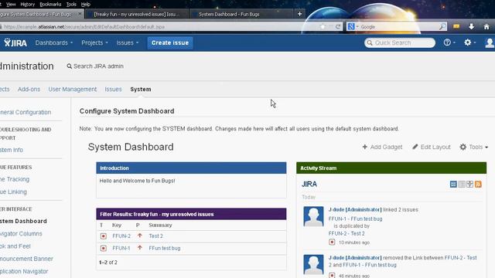Click priority arrow on FFUN-1 row
Screen dimensions: 495x278
[x=139, y=248]
